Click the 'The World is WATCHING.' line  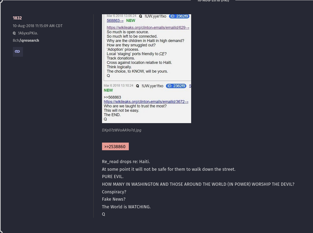coord(126,207)
